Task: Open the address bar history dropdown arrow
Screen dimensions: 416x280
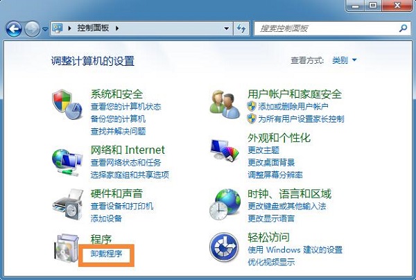Action: [227, 28]
